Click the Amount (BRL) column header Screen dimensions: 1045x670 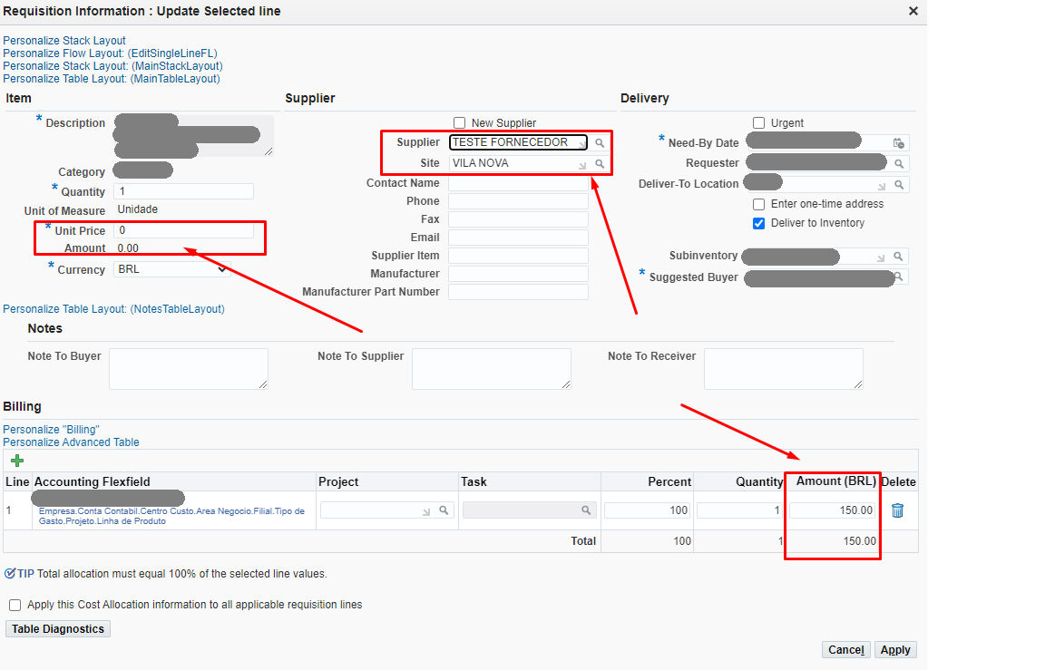click(x=835, y=481)
